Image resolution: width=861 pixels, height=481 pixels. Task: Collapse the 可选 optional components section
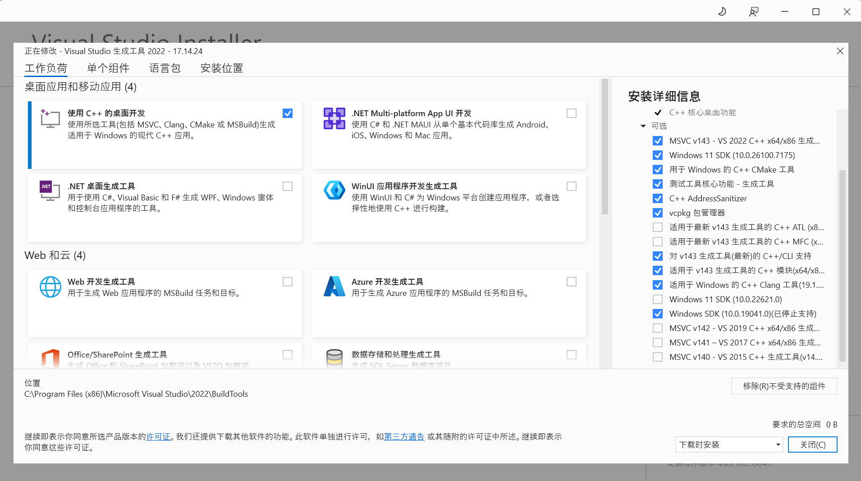(x=643, y=126)
